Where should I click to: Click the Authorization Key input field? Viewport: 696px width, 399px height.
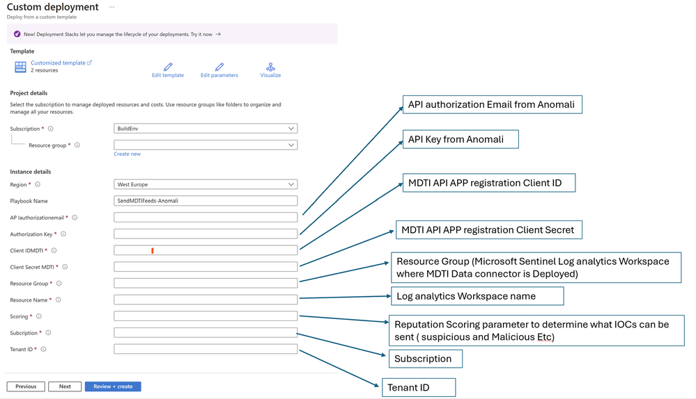pyautogui.click(x=206, y=234)
